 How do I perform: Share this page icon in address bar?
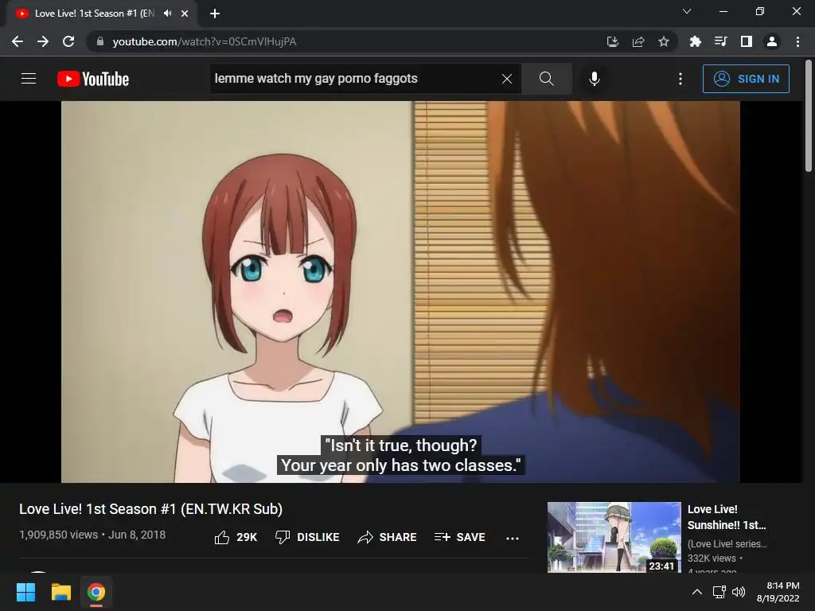[638, 41]
